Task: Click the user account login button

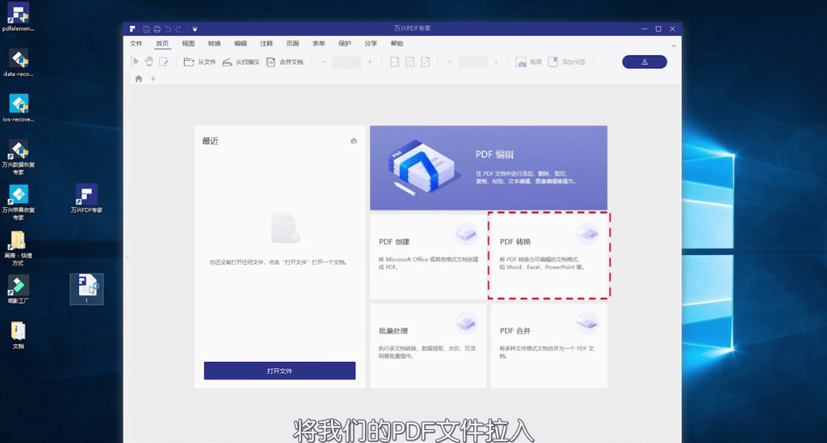Action: point(645,62)
